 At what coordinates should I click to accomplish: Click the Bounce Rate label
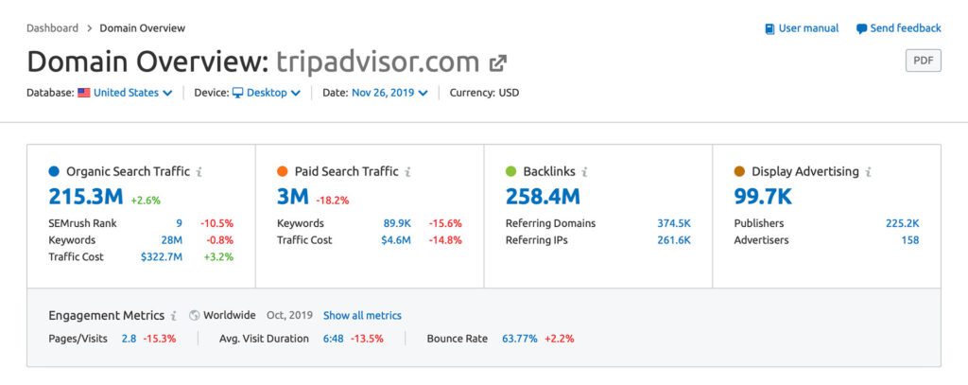click(x=457, y=339)
